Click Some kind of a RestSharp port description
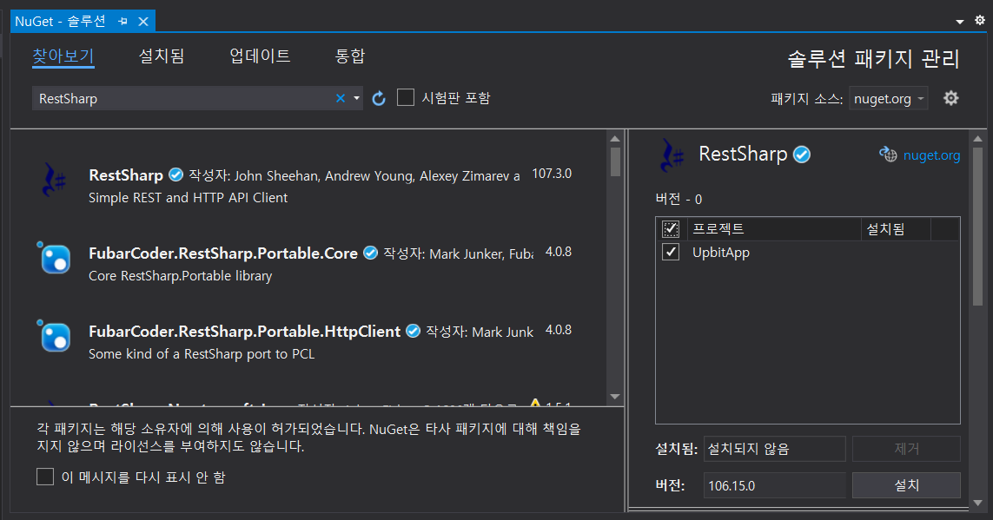 tap(202, 354)
